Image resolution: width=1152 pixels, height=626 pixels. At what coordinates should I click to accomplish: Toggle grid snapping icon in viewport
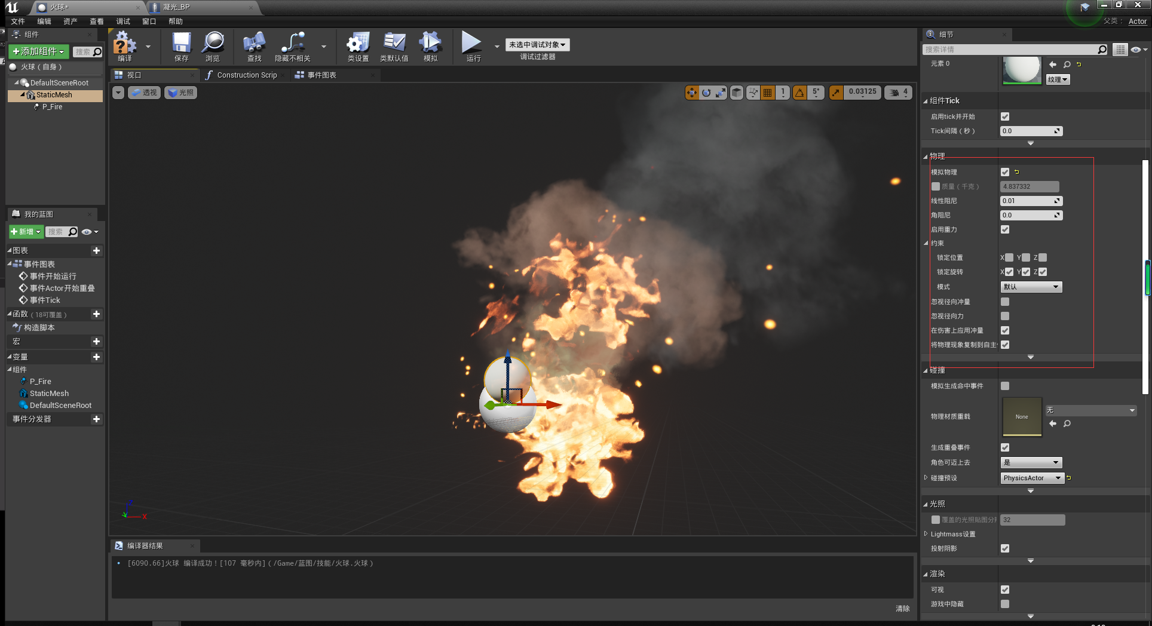pyautogui.click(x=768, y=93)
